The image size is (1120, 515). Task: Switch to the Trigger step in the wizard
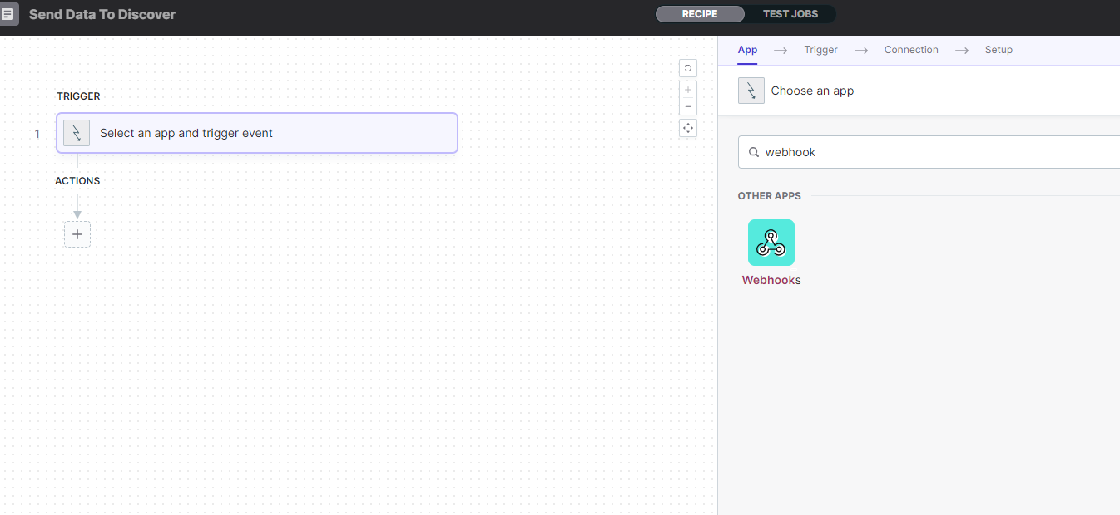pos(820,50)
